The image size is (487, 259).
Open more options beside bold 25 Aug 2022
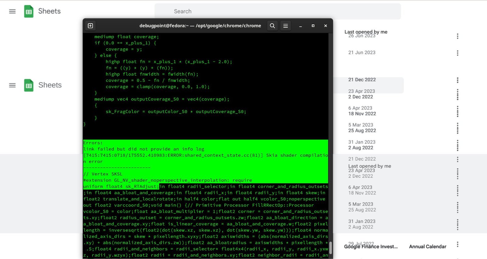[x=457, y=131]
